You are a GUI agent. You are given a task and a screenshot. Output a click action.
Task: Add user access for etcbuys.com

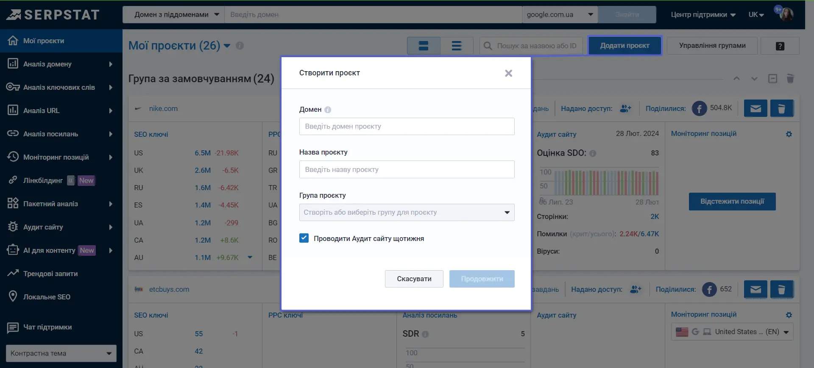point(636,289)
